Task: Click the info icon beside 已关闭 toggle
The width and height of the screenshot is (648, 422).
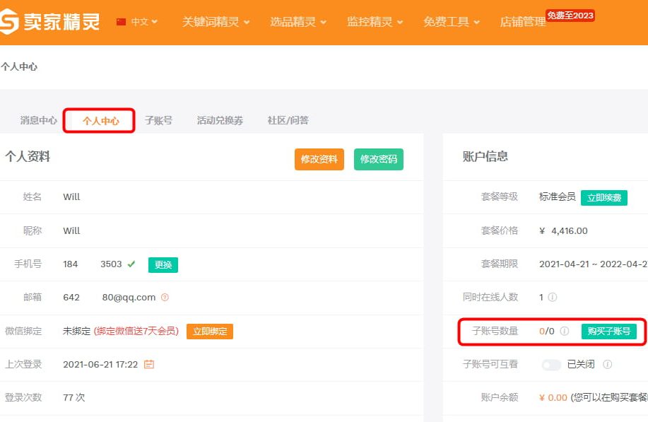Action: click(x=608, y=365)
